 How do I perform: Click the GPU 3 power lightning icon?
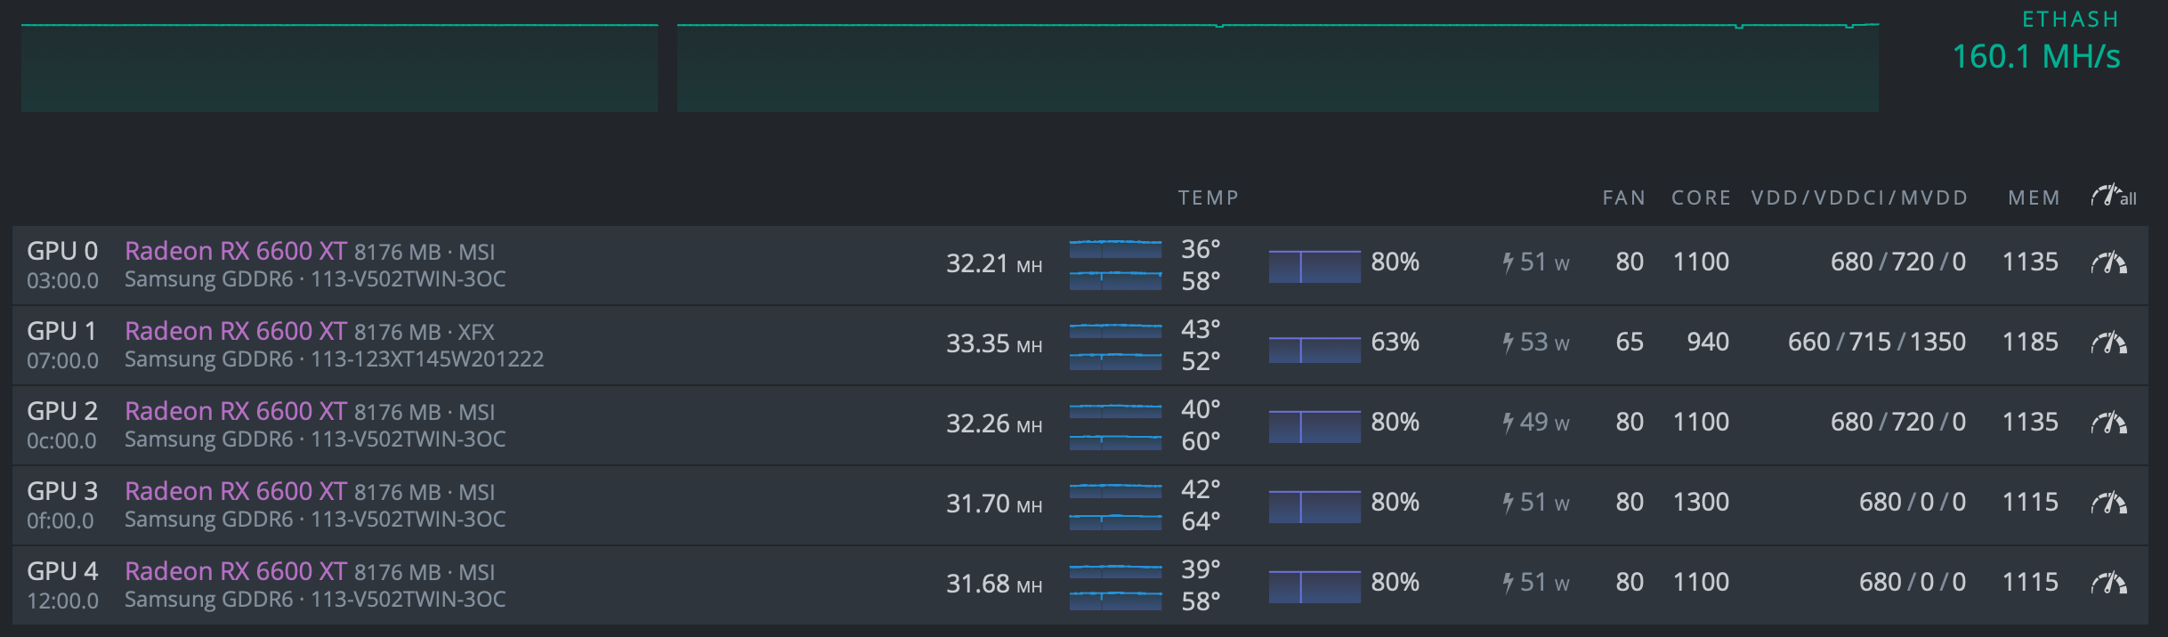point(1508,503)
